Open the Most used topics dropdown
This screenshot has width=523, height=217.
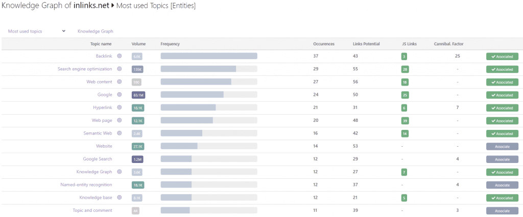tap(37, 31)
